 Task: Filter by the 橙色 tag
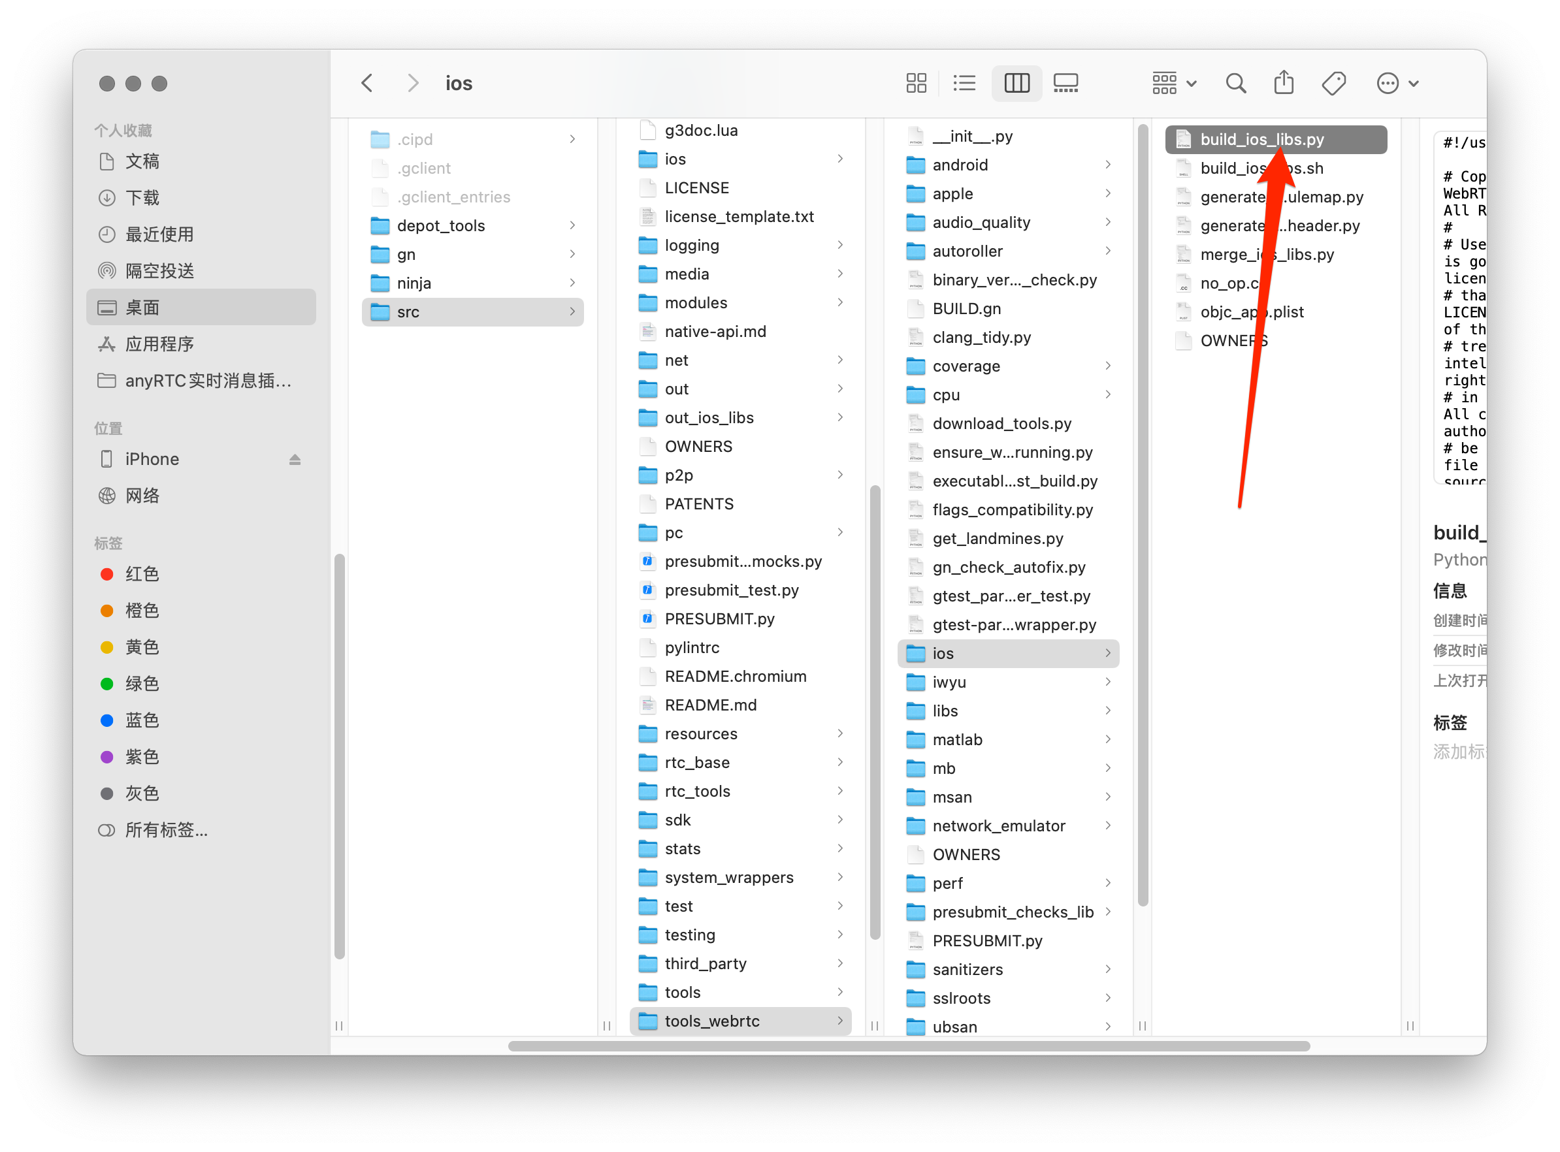[x=201, y=610]
